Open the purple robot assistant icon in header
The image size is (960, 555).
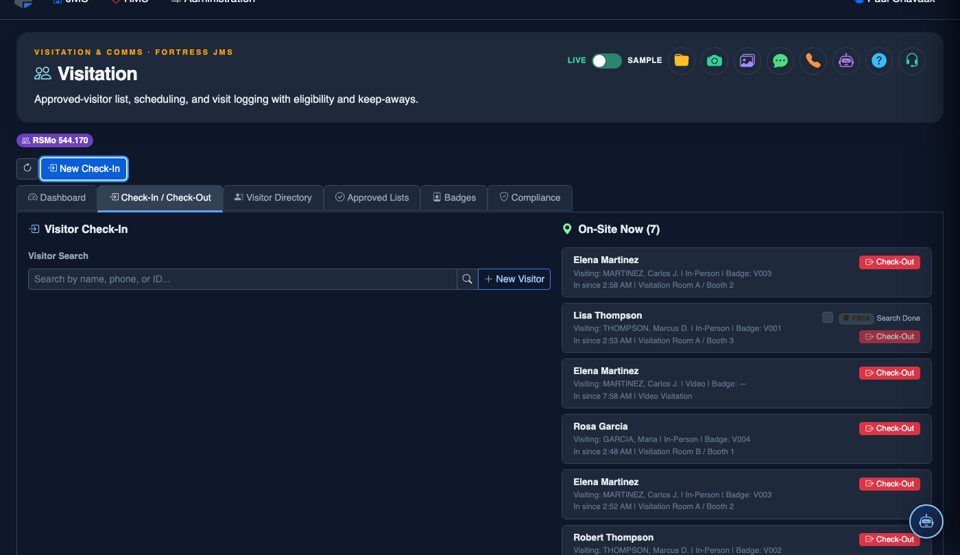point(845,60)
